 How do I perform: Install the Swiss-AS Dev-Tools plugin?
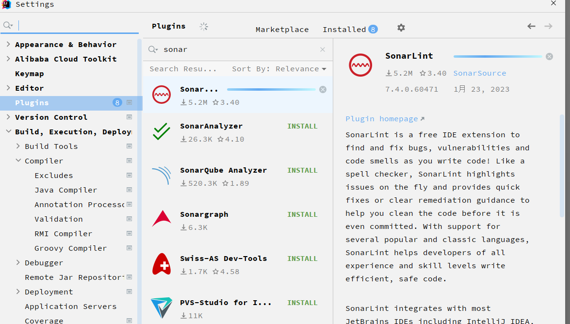pyautogui.click(x=302, y=259)
